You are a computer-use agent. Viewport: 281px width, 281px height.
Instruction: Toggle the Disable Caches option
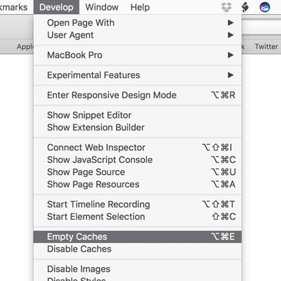point(138,249)
